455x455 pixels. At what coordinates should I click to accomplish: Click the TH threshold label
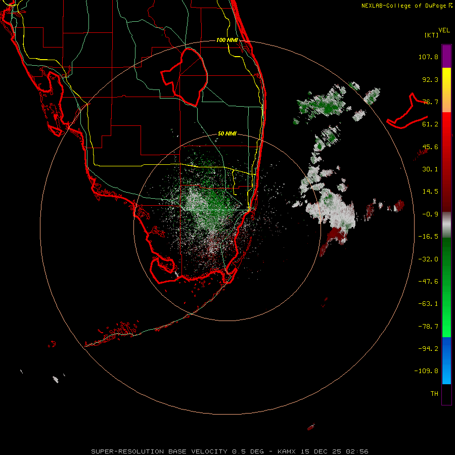pos(434,394)
